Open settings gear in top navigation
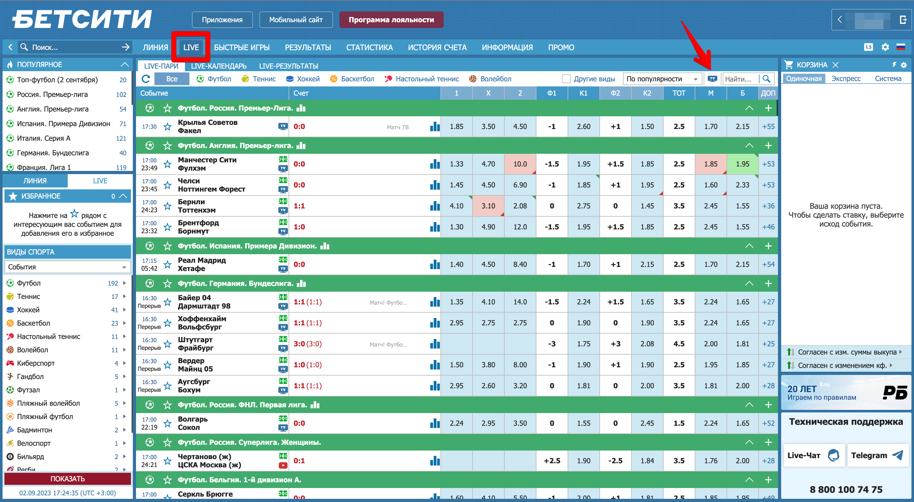The height and width of the screenshot is (502, 914). [885, 47]
